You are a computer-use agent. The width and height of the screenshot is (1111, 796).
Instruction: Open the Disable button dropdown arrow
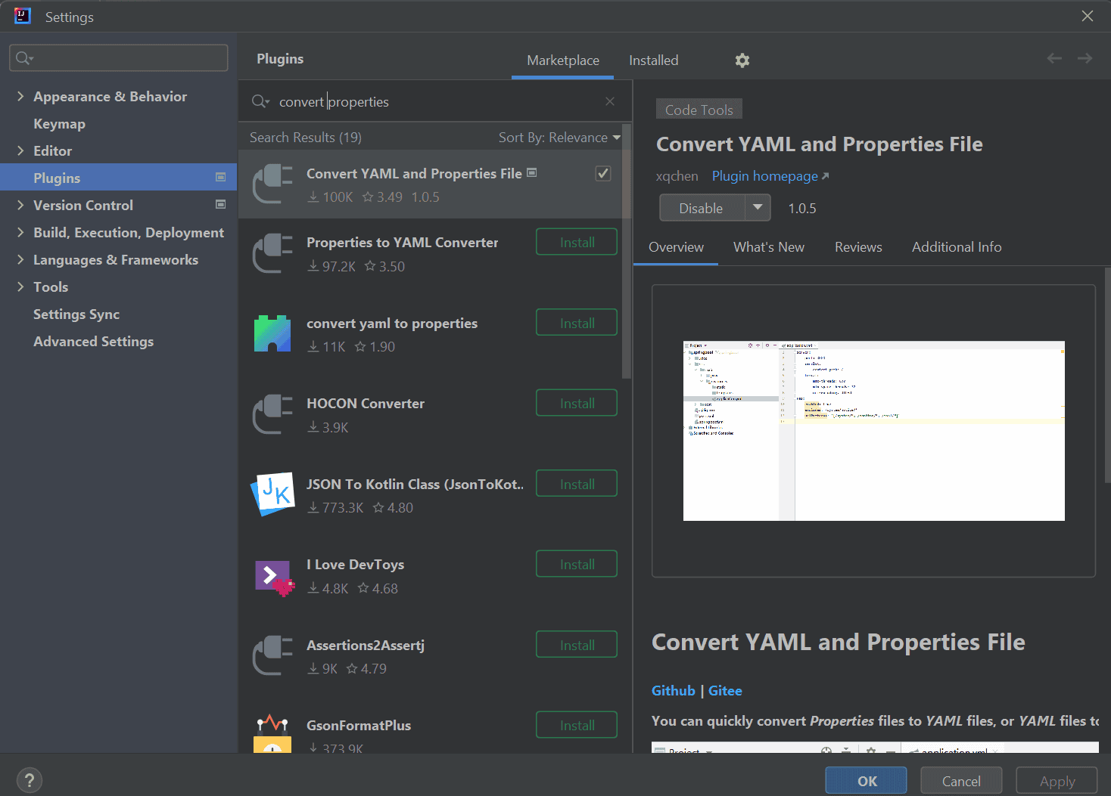pos(758,207)
